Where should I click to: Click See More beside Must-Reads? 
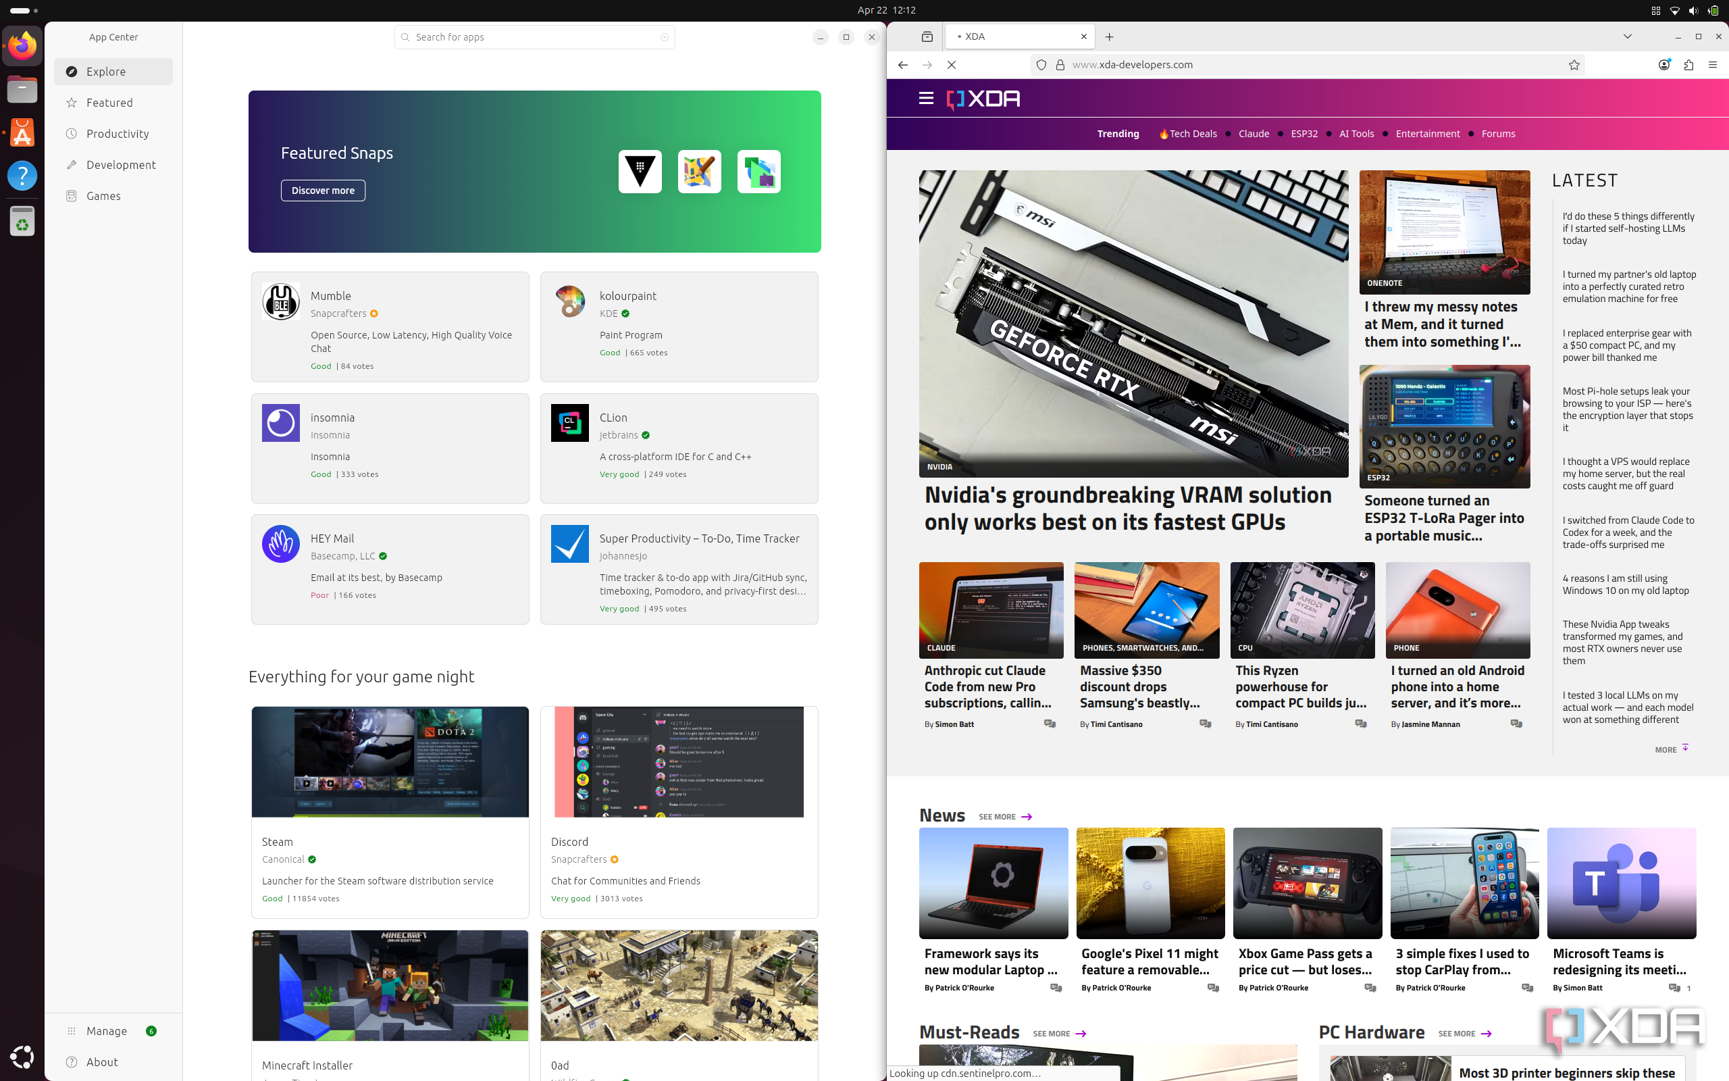click(1060, 1034)
